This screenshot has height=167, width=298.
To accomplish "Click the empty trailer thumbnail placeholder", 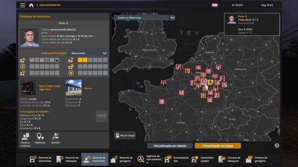I will click(x=101, y=116).
